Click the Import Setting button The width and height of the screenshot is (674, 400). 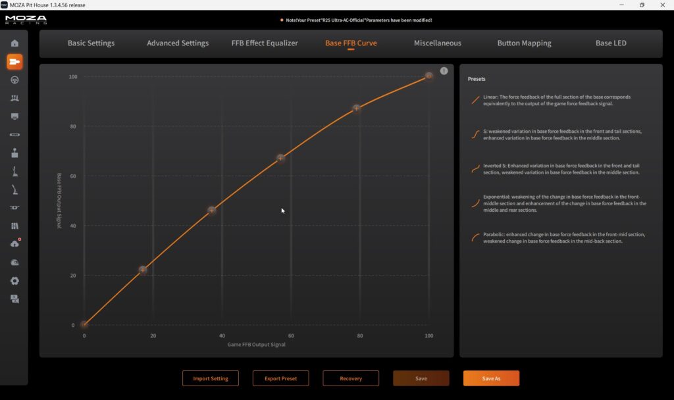click(211, 378)
